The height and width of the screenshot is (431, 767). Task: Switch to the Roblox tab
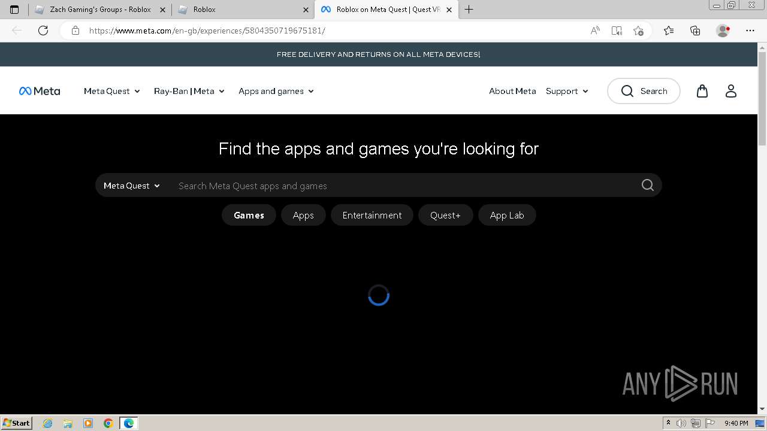pos(243,10)
